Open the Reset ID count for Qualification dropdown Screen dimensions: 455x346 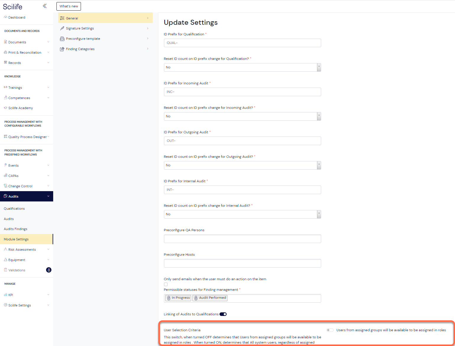(318, 67)
